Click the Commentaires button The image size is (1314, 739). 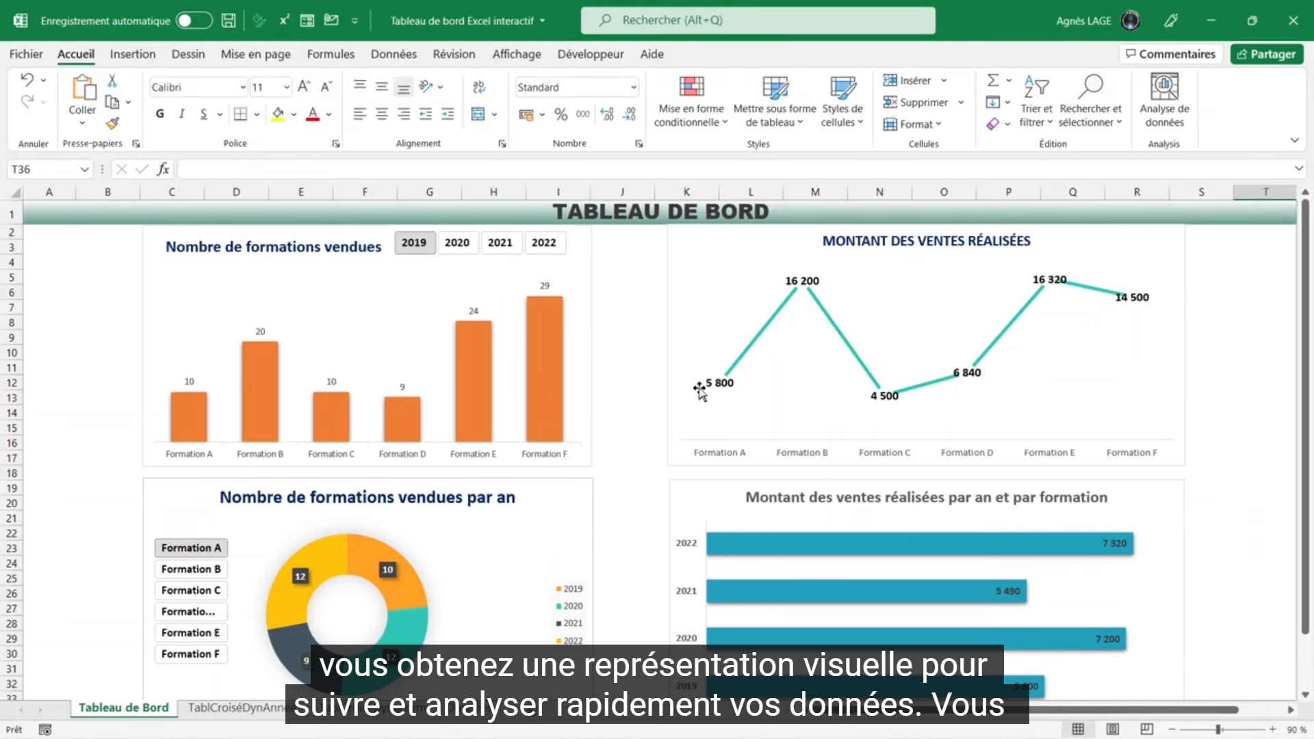pos(1171,54)
